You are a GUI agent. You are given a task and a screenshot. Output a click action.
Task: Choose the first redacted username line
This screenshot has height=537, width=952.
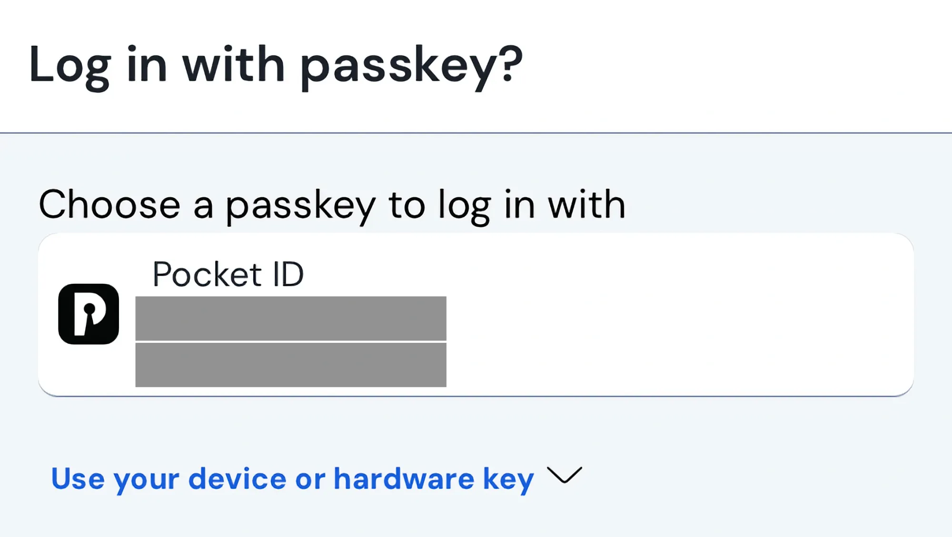[x=291, y=318]
